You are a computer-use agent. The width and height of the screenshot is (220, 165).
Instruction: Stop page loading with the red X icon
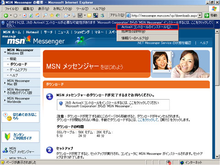click(x=25, y=16)
